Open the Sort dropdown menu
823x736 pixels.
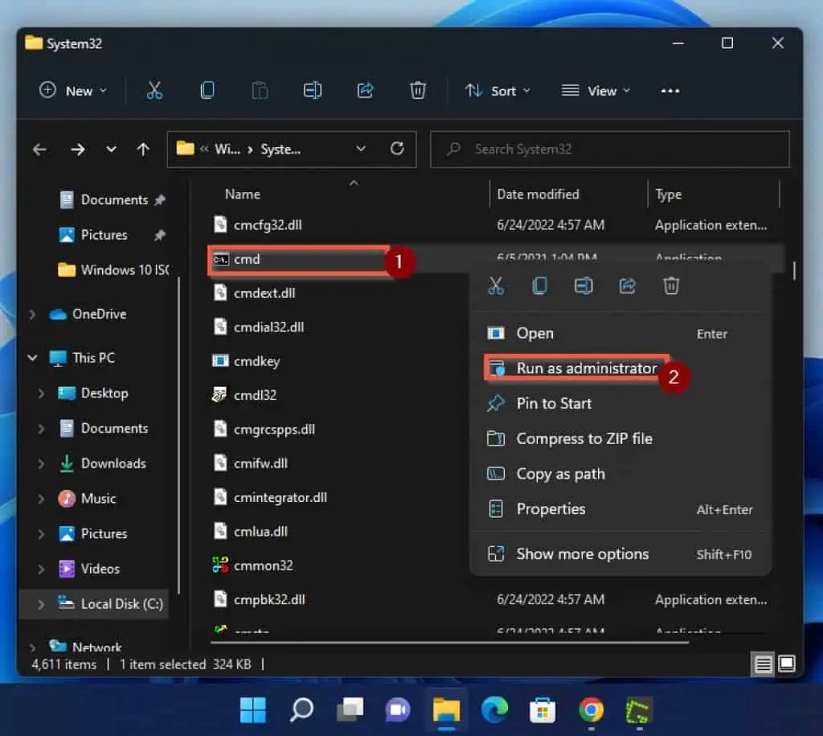[497, 90]
